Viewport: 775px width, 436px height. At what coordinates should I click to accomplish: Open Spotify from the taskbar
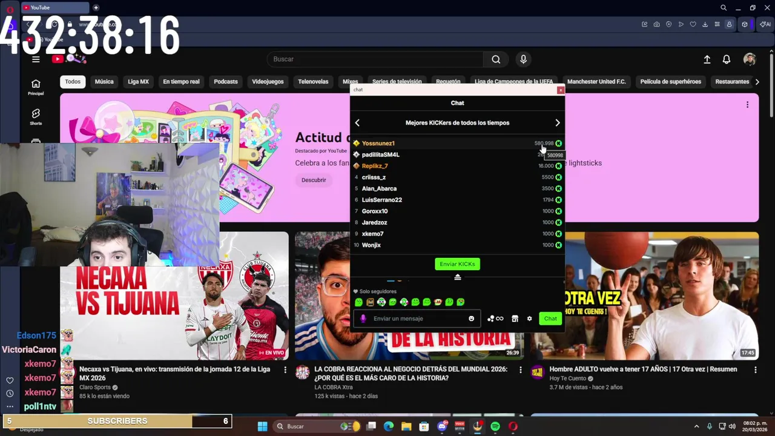pyautogui.click(x=495, y=426)
